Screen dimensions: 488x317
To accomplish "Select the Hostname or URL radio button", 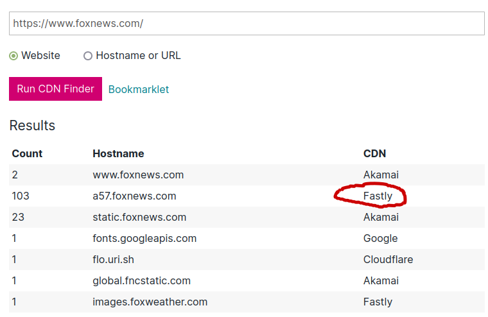I will [88, 56].
